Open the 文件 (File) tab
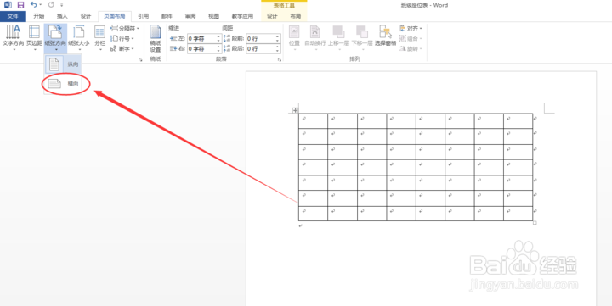Viewport: 612px width, 306px height. [x=14, y=16]
